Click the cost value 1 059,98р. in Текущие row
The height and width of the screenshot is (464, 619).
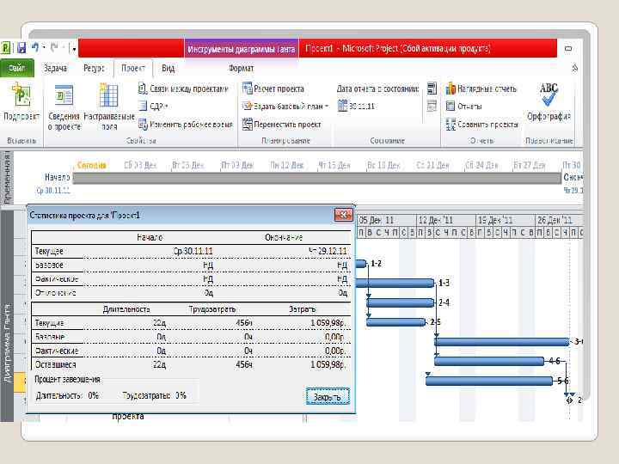[328, 323]
